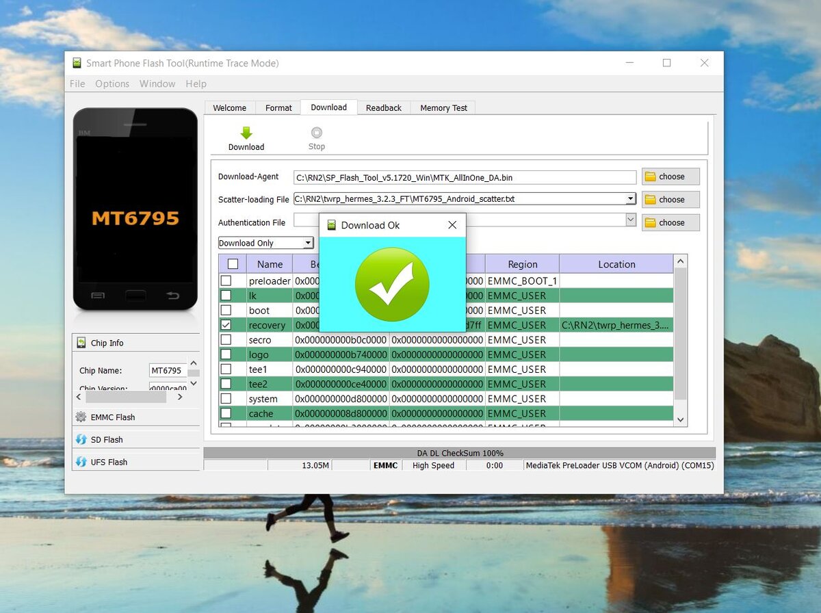This screenshot has height=613, width=821.
Task: Click the green Download arrow icon
Action: point(246,133)
